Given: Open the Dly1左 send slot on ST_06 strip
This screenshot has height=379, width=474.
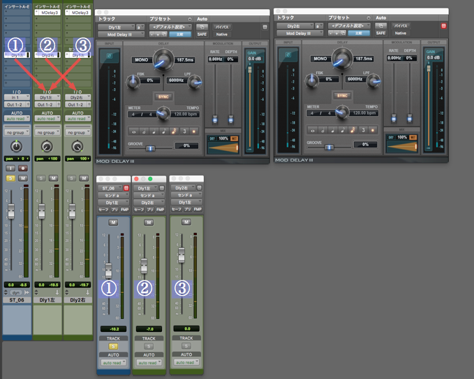Looking at the screenshot, I should pyautogui.click(x=17, y=55).
